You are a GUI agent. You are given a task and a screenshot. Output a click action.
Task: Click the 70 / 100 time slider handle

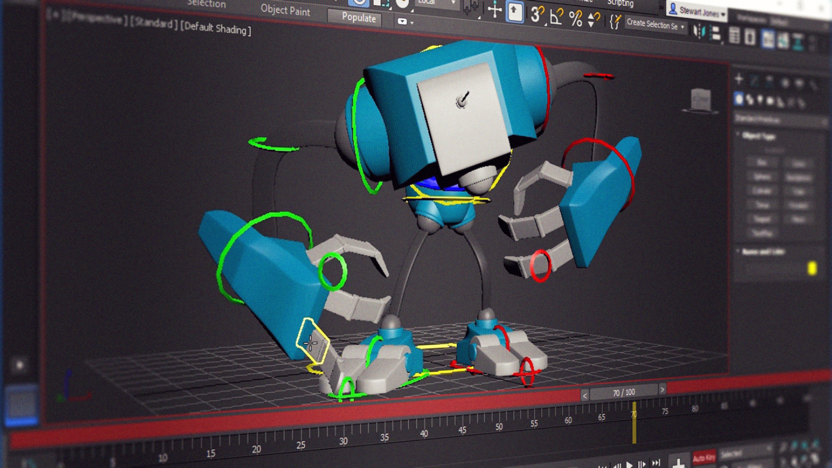pyautogui.click(x=623, y=392)
